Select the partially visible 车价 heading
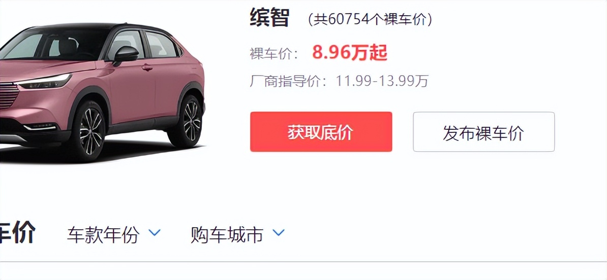 click(x=17, y=232)
